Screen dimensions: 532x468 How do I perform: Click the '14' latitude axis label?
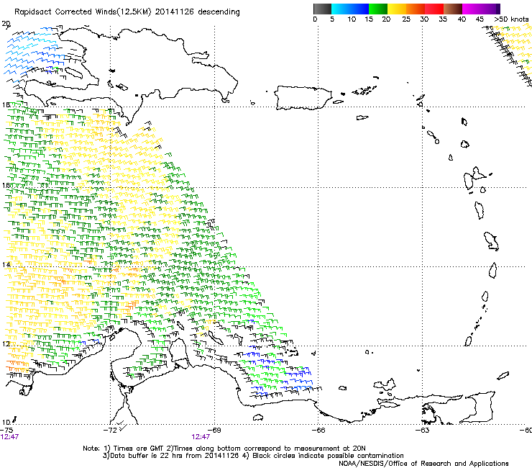[6, 264]
